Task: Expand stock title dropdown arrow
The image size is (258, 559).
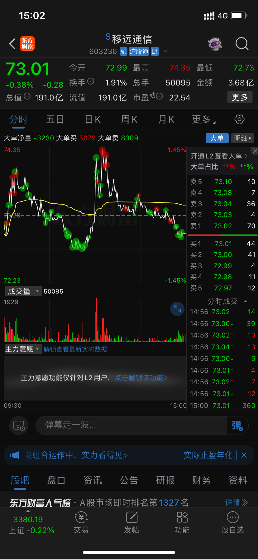Action: 165,51
